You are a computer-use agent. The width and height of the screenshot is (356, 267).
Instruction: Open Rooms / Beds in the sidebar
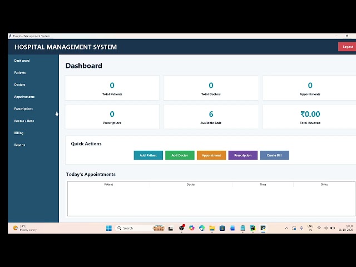(x=24, y=121)
